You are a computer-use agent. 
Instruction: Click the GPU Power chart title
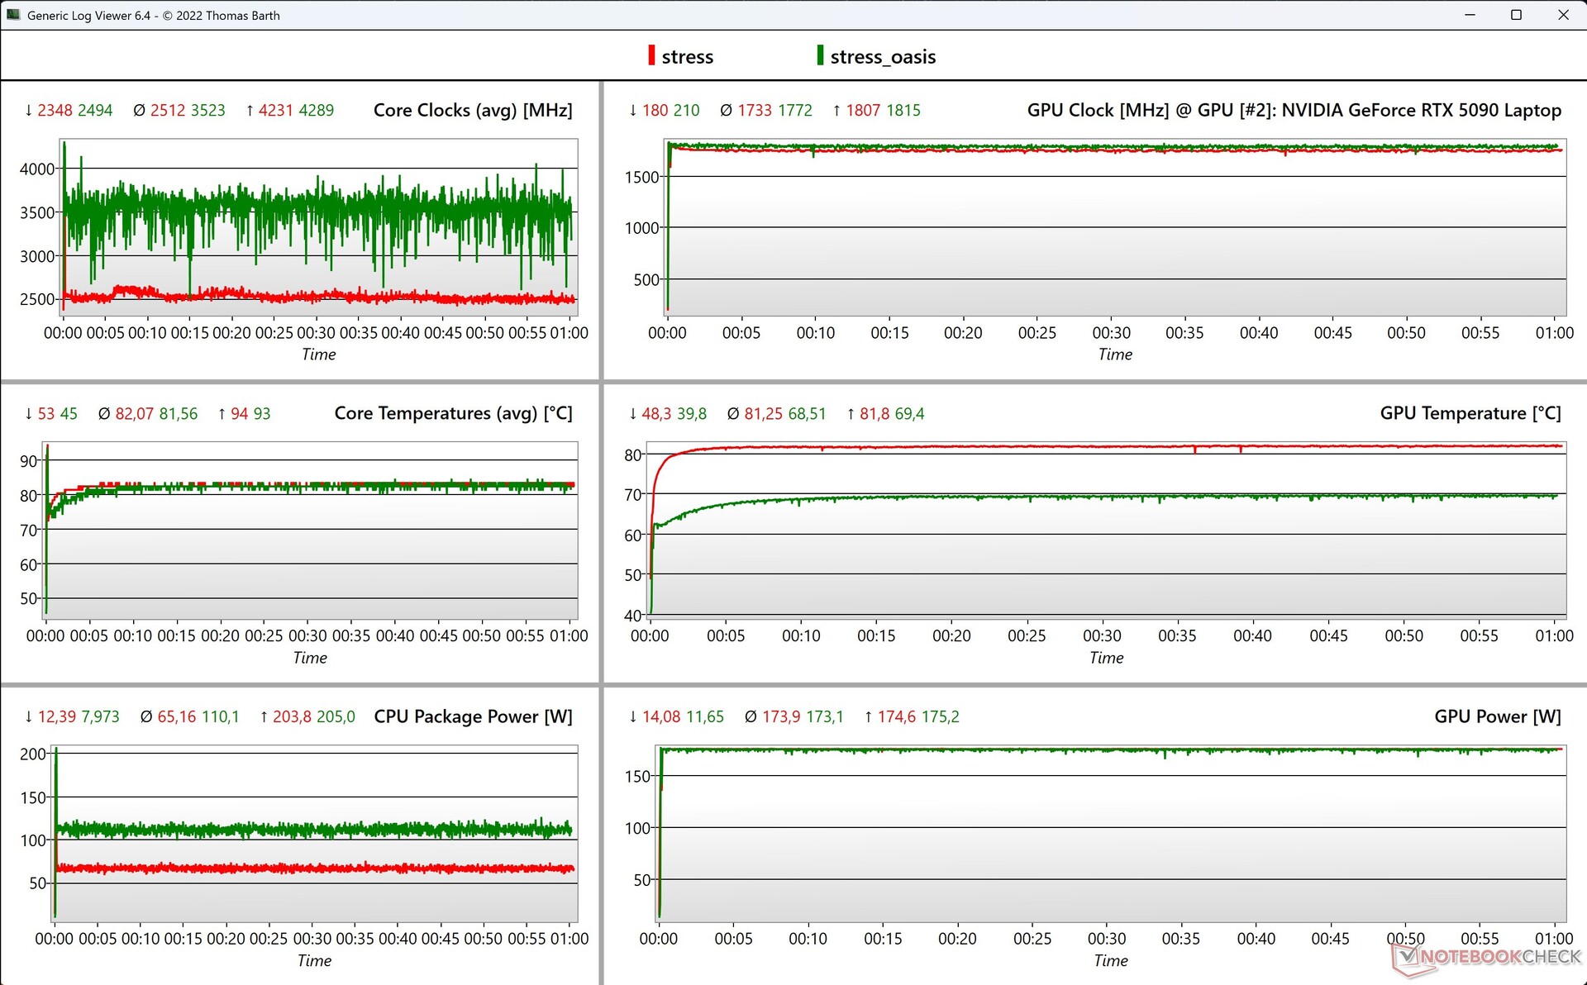pos(1497,716)
